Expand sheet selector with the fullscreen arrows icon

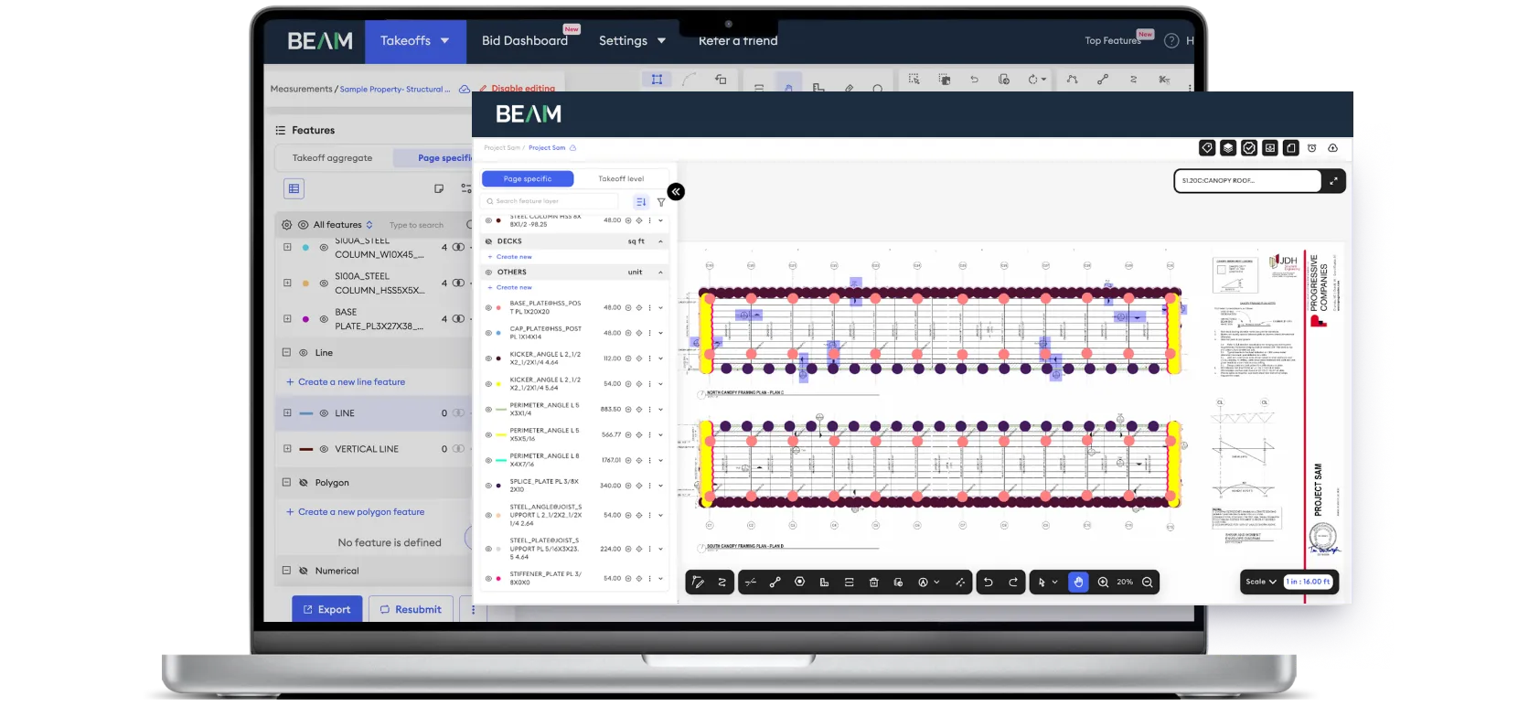tap(1333, 181)
